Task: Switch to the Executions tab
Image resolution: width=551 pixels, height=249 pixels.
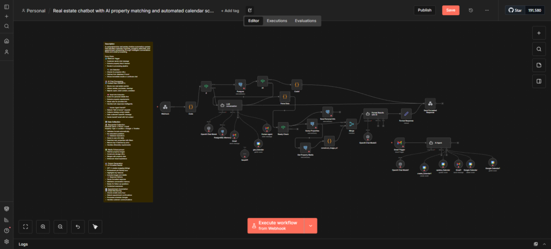Action: click(x=277, y=21)
